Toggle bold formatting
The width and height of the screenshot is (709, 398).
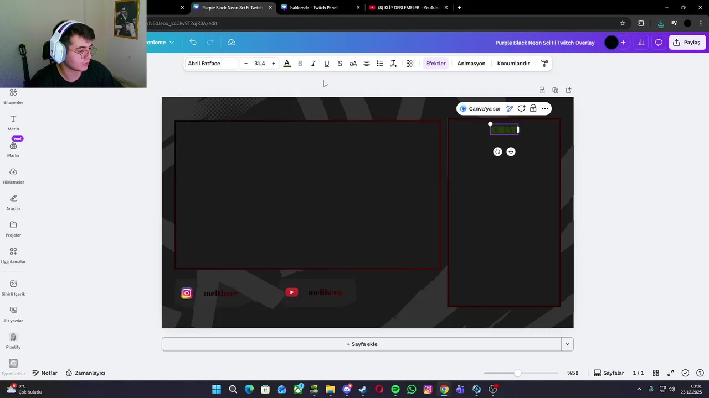pos(300,64)
